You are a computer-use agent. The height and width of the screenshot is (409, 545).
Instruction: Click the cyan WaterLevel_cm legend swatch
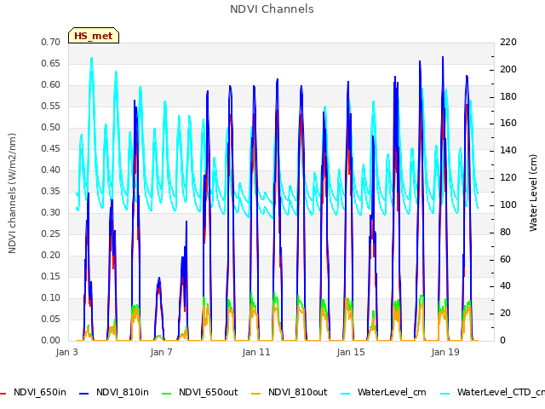346,394
